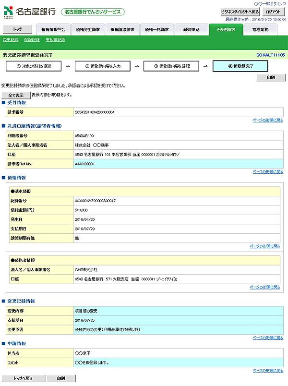Select the 債権譲渡請求 tab
Screen dimensions: 288x386
122,30
